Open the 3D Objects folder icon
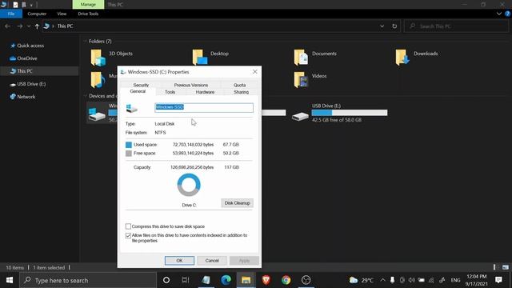The height and width of the screenshot is (288, 512). tap(98, 58)
